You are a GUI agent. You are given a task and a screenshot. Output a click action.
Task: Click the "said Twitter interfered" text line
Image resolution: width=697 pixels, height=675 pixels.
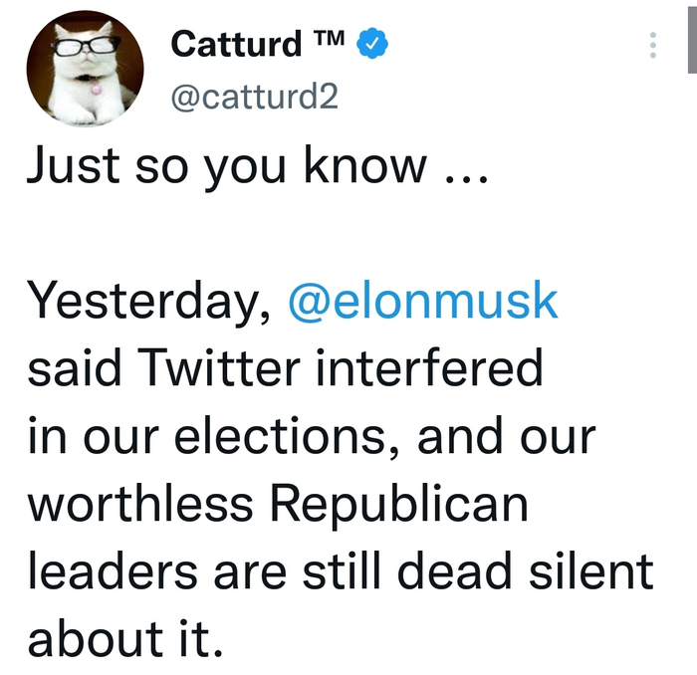point(285,369)
